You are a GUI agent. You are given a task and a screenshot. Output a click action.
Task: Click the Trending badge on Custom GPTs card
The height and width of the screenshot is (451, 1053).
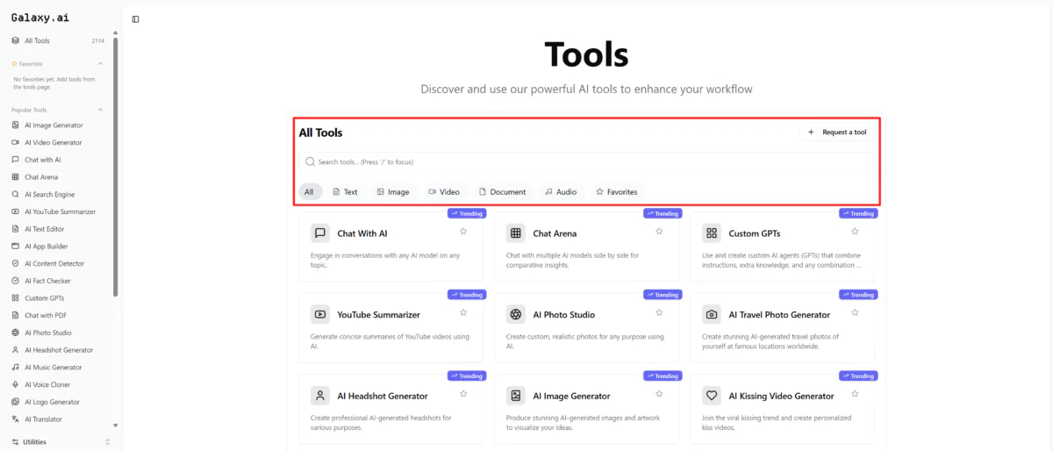click(x=858, y=213)
